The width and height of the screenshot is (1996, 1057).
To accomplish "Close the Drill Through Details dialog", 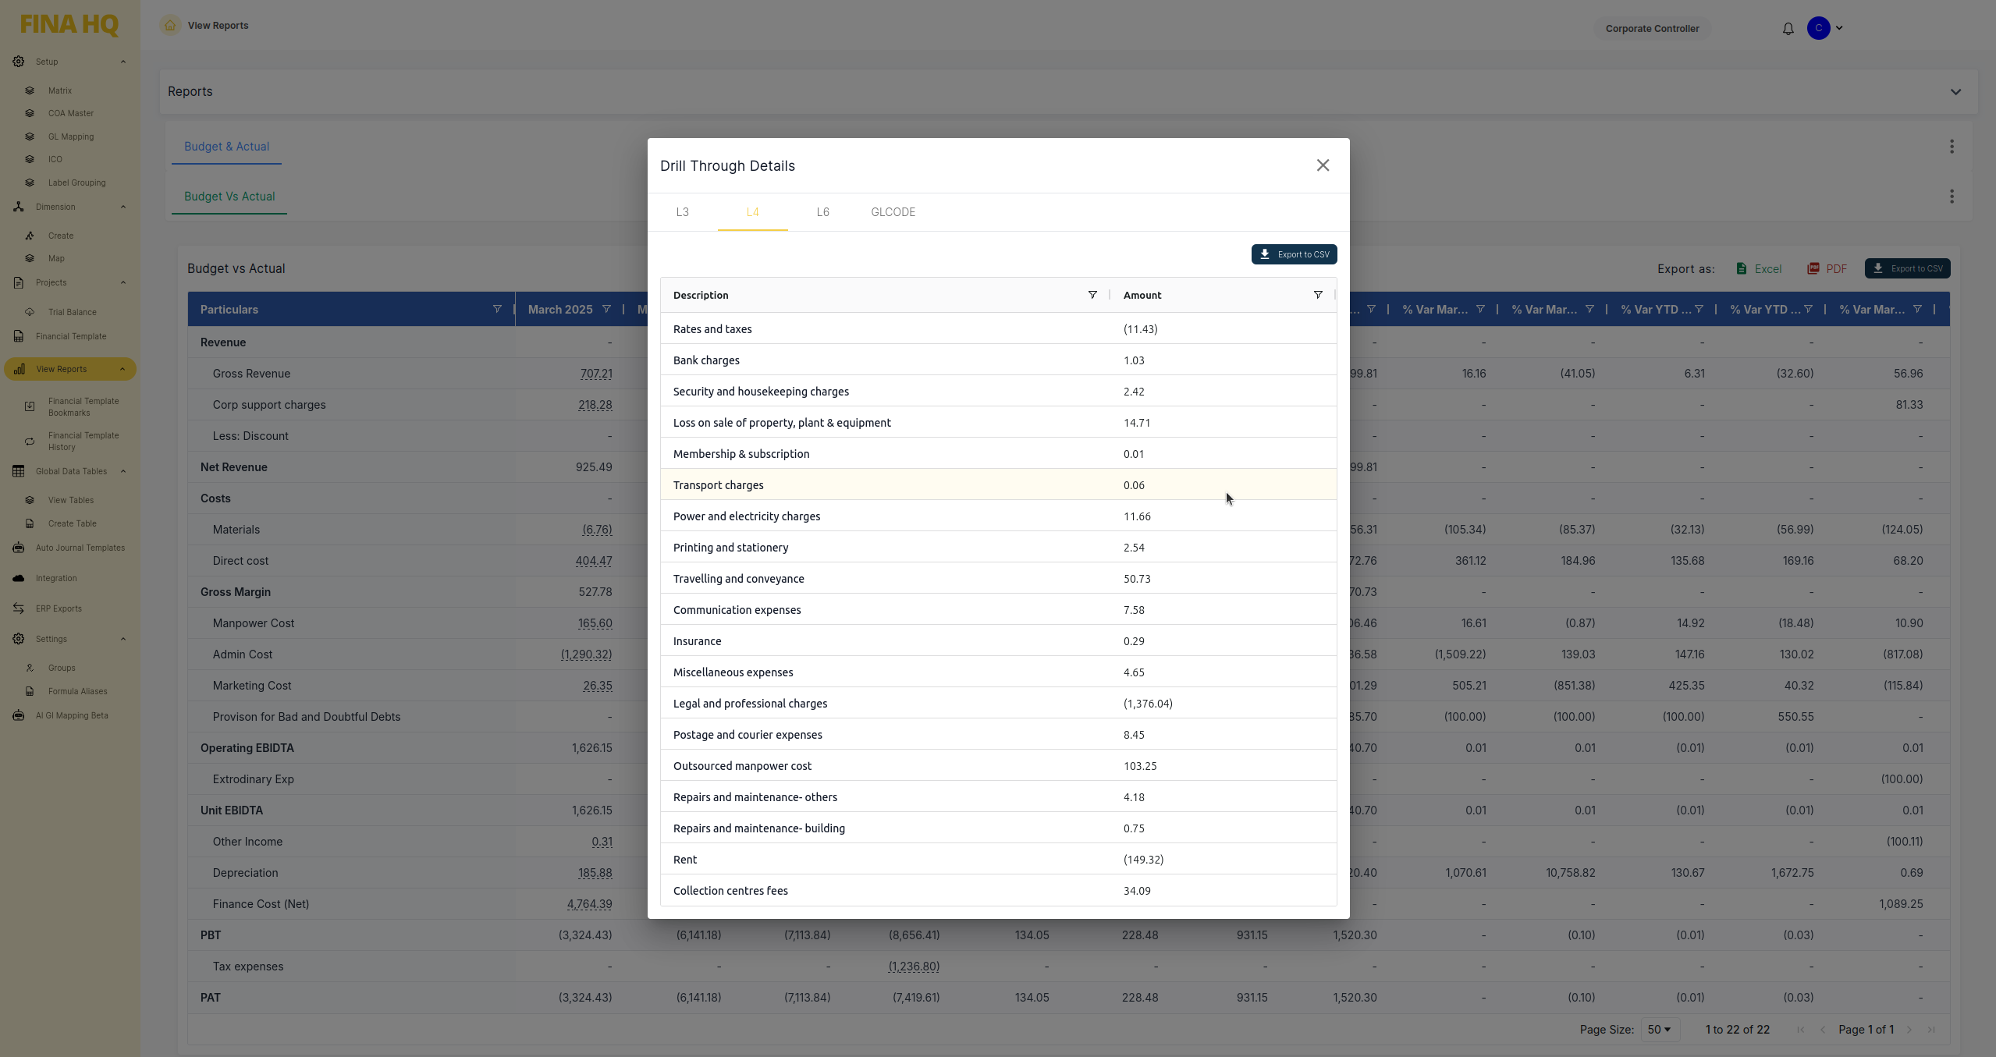I will point(1323,165).
